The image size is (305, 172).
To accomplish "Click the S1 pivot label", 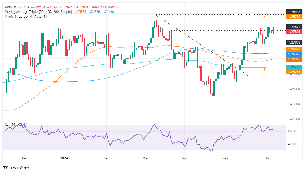I will [265, 69].
